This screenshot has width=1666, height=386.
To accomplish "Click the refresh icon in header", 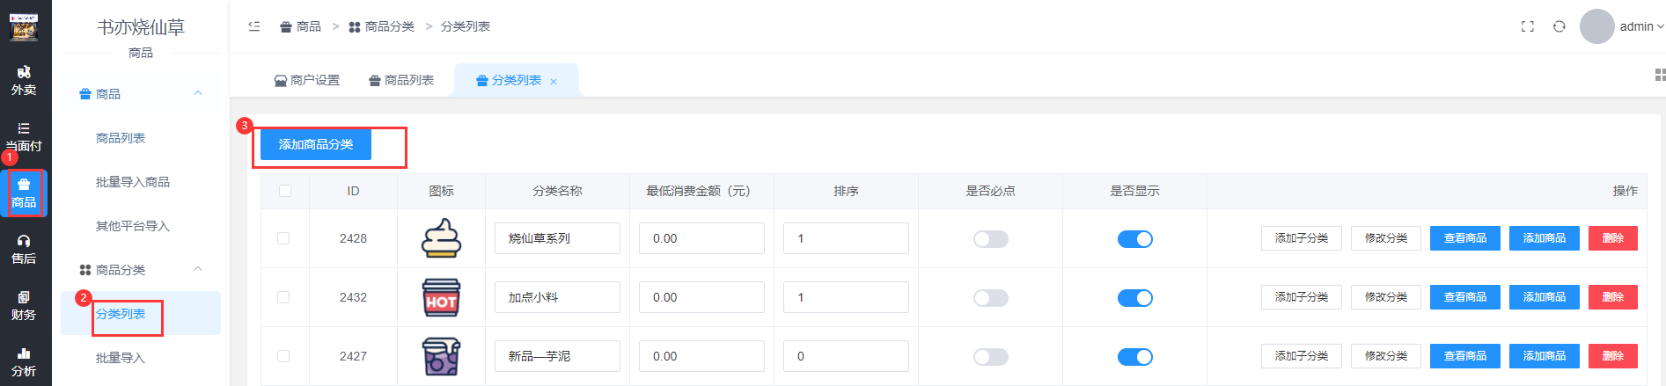I will coord(1559,26).
